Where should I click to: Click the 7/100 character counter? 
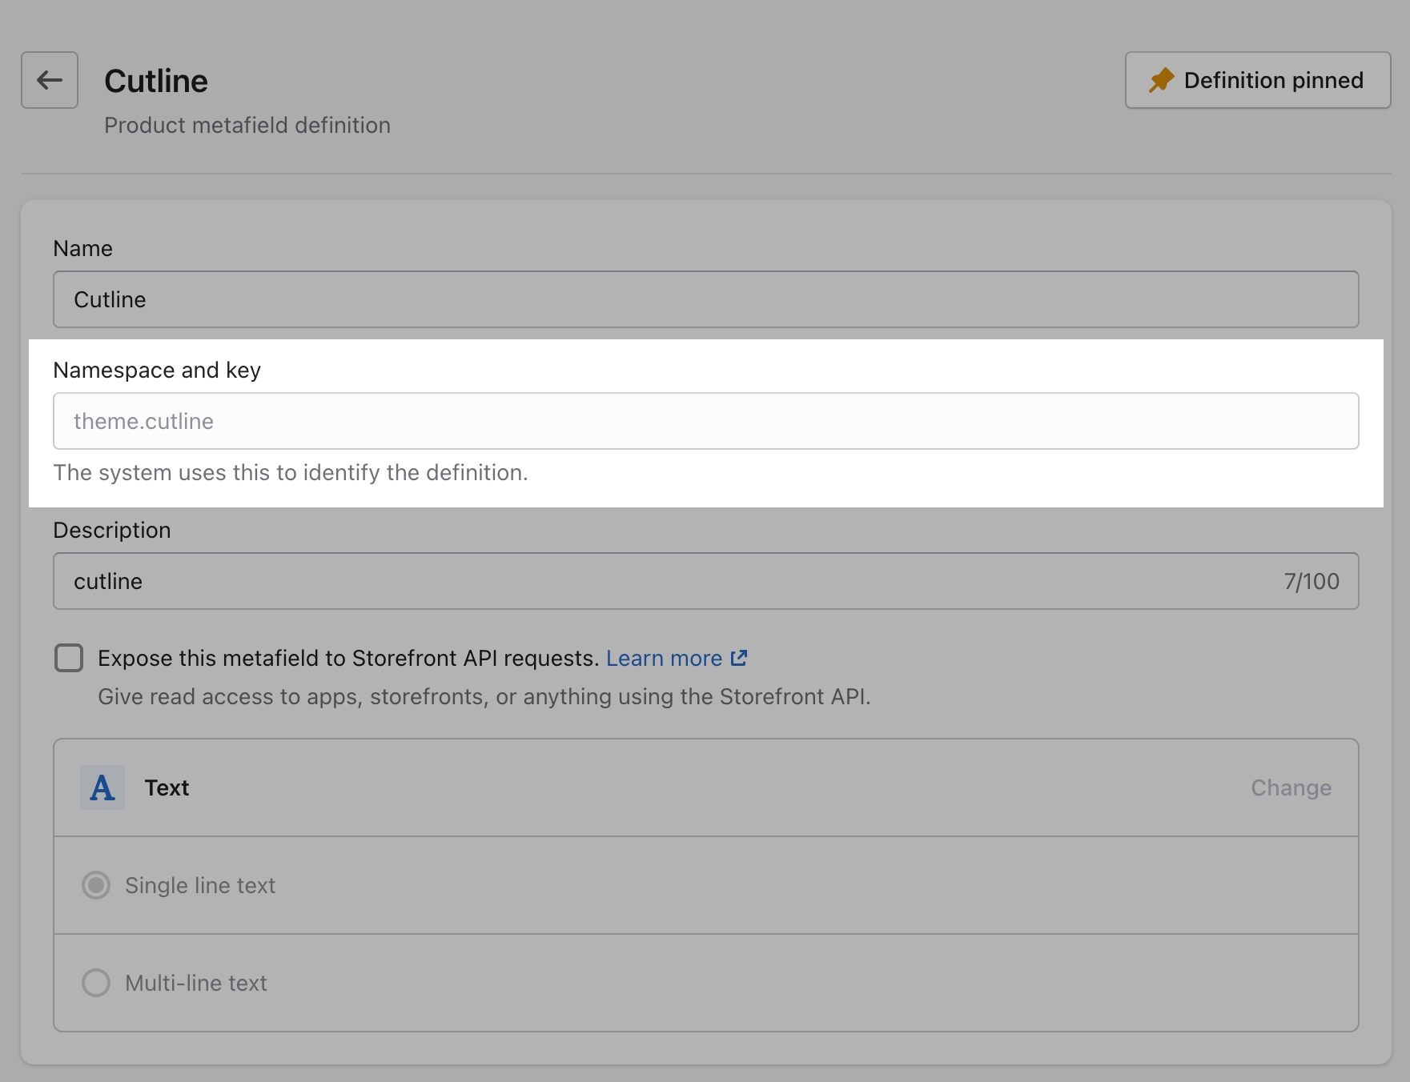pyautogui.click(x=1311, y=581)
